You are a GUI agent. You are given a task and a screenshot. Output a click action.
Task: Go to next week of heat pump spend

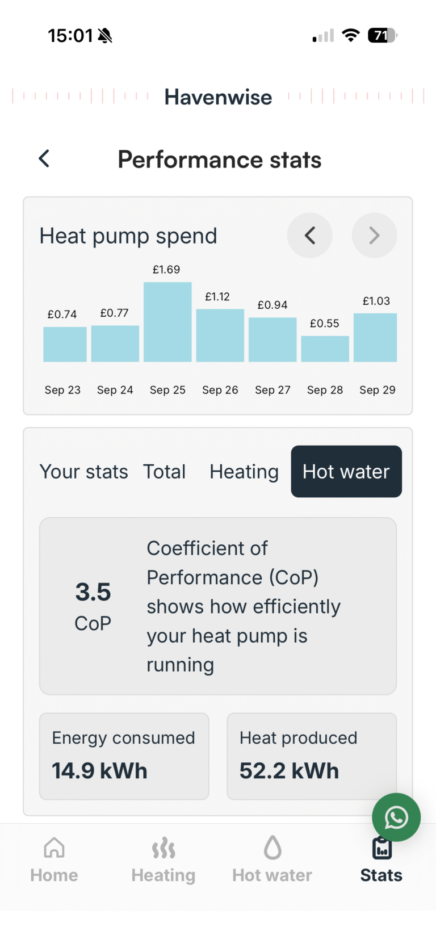(374, 236)
